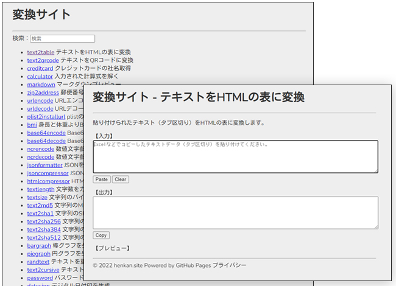
Task: Open the text2md5 link
Action: pyautogui.click(x=40, y=205)
